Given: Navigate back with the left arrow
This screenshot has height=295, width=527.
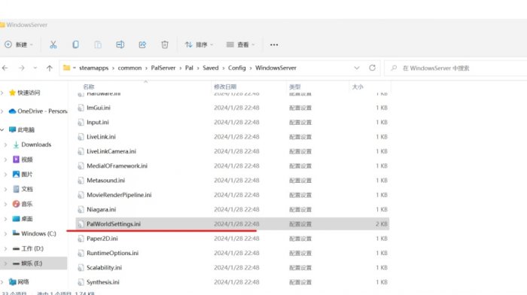Looking at the screenshot, I should [x=5, y=68].
